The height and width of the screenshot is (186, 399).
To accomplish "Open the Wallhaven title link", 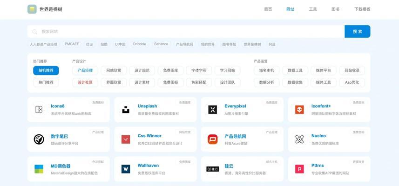I will [148, 166].
